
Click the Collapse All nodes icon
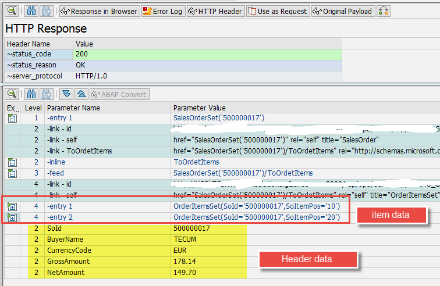click(81, 94)
